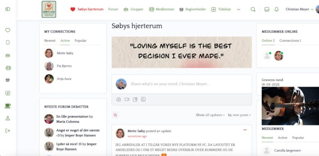This screenshot has height=156, width=319.
Task: Add a video with the video camera icon
Action: tap(127, 99)
